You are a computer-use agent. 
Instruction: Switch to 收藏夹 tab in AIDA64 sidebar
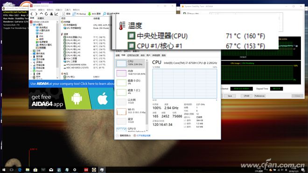click(x=41, y=18)
